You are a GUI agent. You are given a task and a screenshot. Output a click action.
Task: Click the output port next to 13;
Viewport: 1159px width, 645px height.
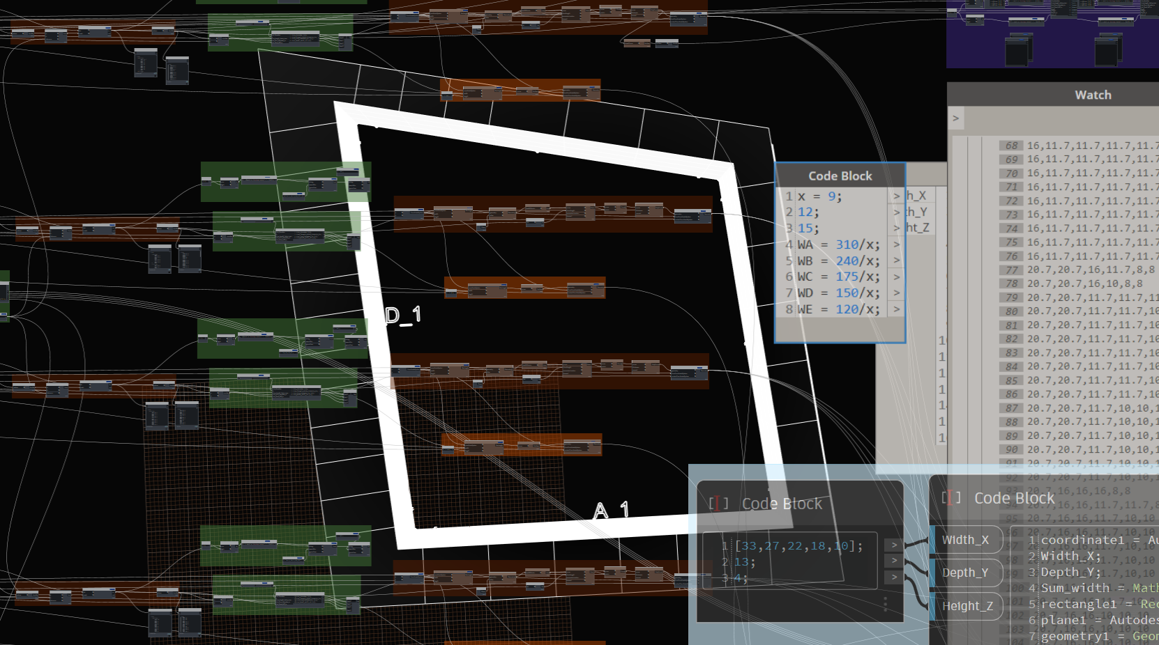[x=893, y=561]
